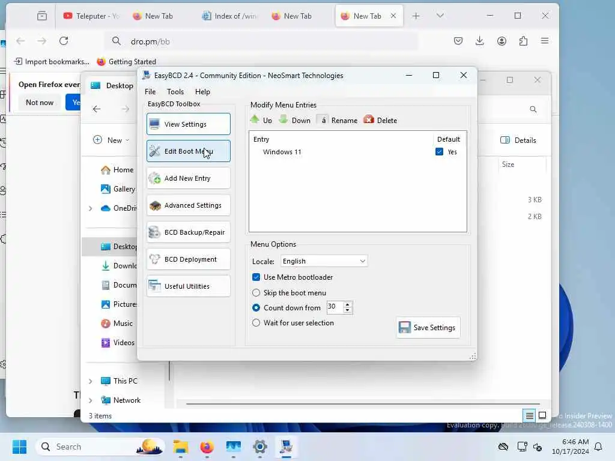Increase countdown seconds with up arrow
This screenshot has width=615, height=461.
click(x=347, y=304)
